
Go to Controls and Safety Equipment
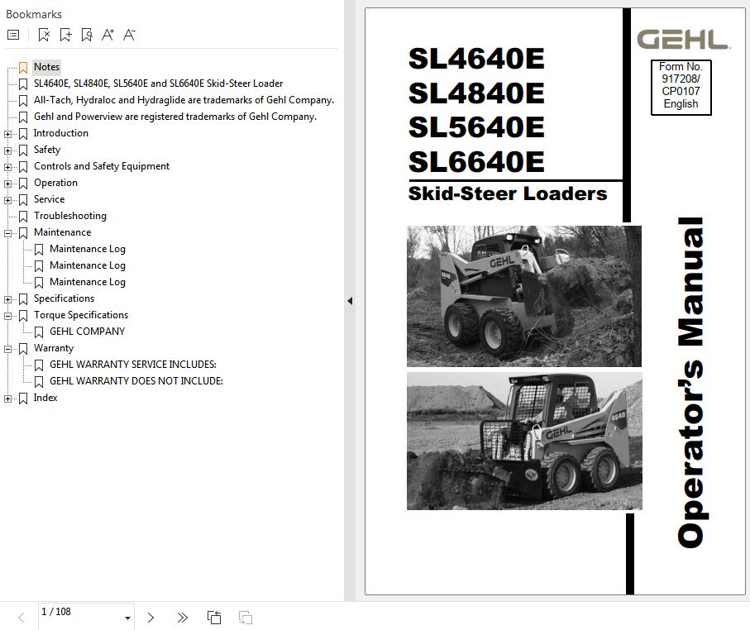point(102,166)
